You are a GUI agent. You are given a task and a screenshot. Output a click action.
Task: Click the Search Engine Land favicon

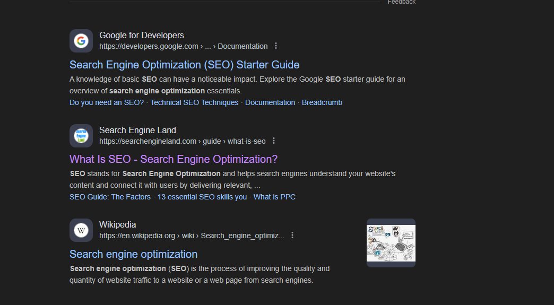81,136
